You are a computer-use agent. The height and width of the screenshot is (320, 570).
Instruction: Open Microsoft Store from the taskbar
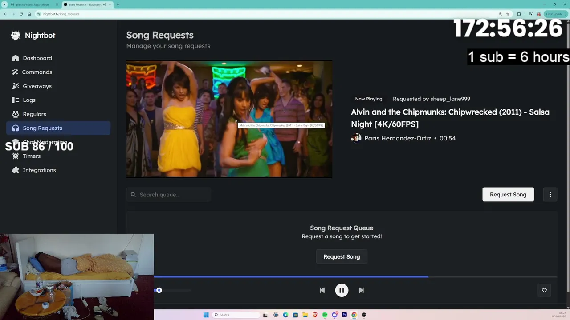click(295, 315)
